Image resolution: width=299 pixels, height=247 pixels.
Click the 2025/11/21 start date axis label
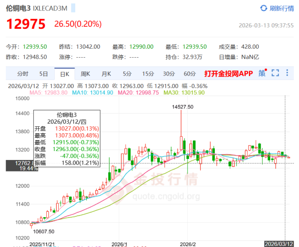tap(42, 245)
